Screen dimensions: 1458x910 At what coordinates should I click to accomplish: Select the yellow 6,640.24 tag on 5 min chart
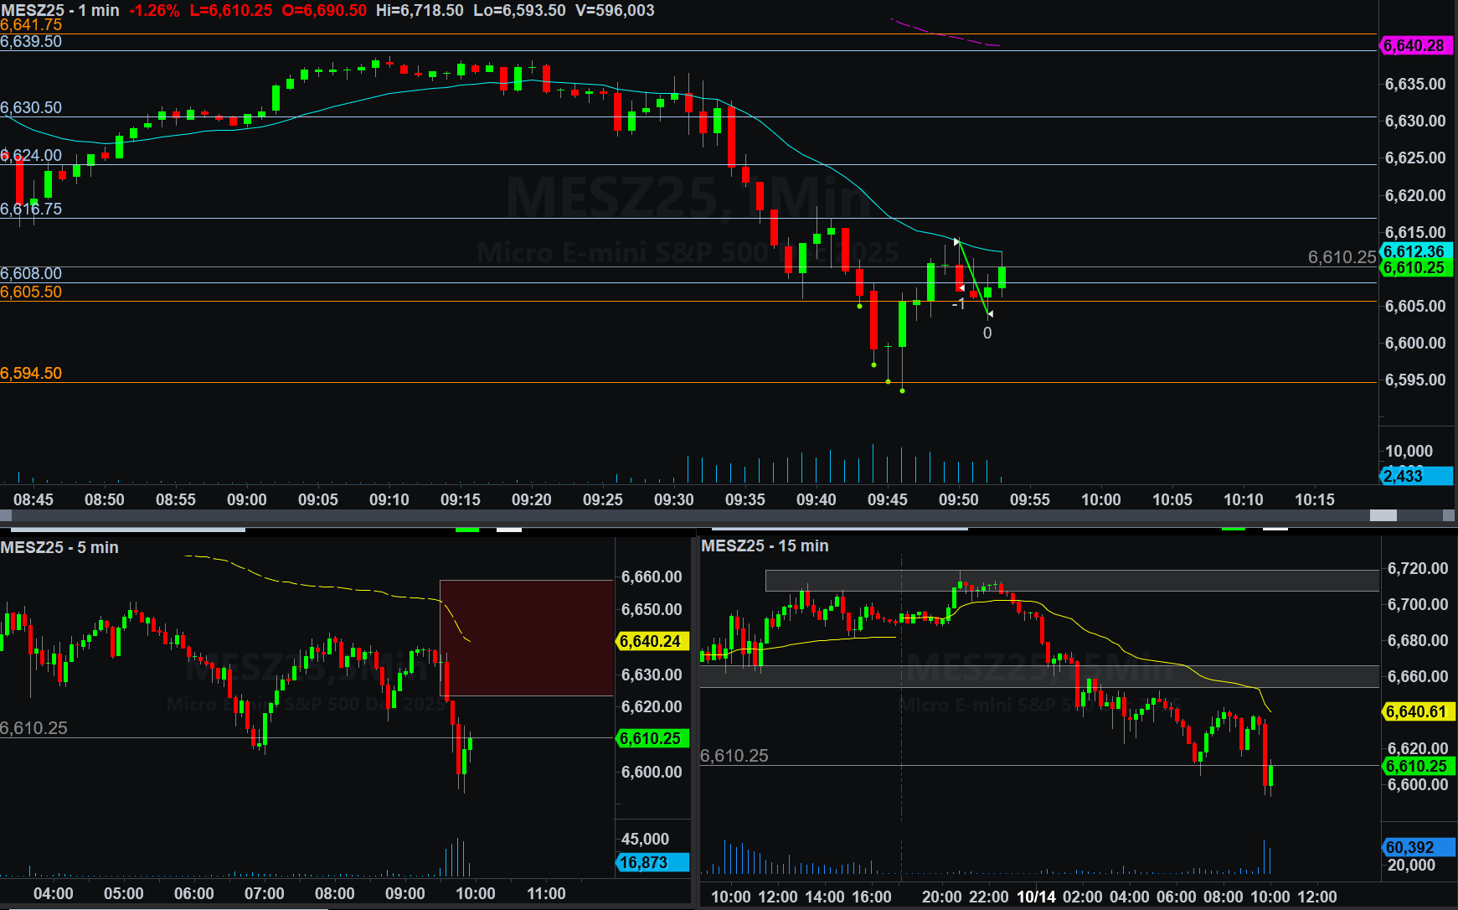pos(652,641)
